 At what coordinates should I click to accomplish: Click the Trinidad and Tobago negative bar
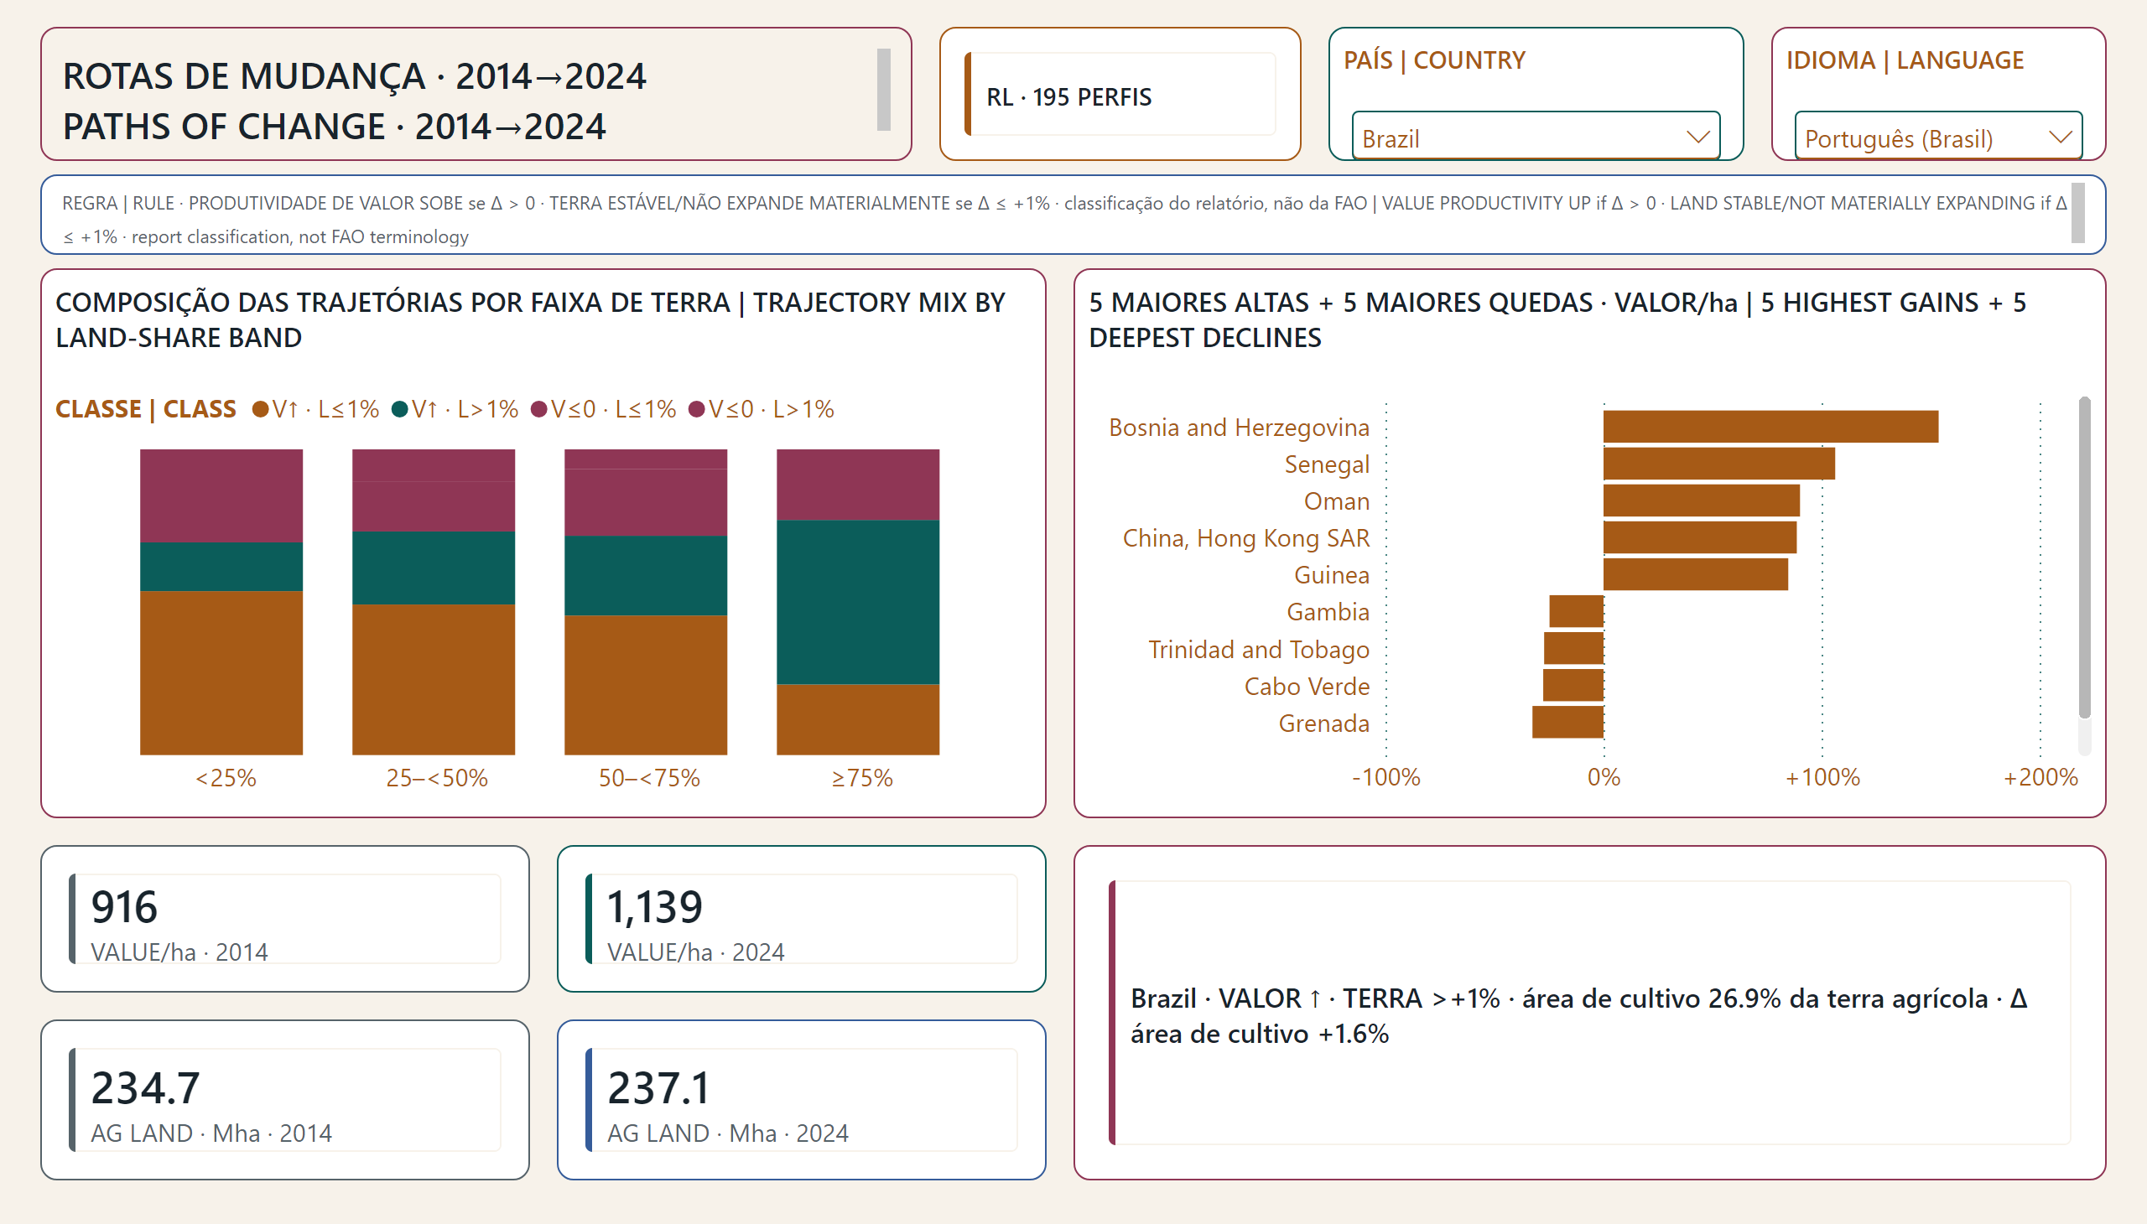(1573, 648)
